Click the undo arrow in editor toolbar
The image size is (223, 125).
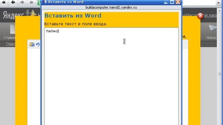(x=38, y=44)
